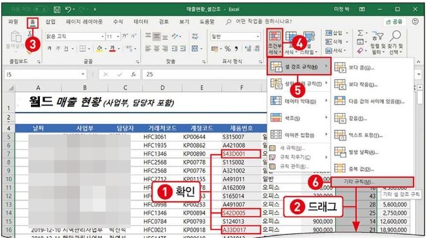Click the center align icon
The height and width of the screenshot is (238, 427).
157,48
